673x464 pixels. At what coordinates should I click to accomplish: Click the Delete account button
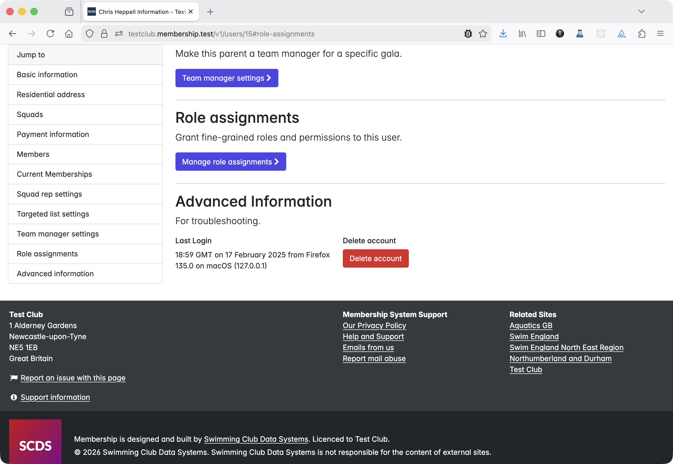[x=376, y=258]
